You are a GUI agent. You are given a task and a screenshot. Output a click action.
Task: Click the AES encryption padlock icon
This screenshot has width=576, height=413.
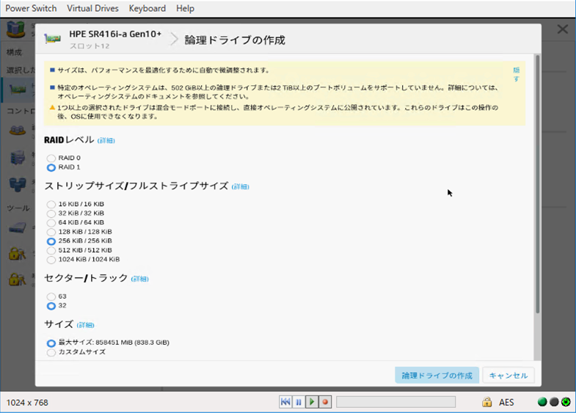[x=487, y=402]
